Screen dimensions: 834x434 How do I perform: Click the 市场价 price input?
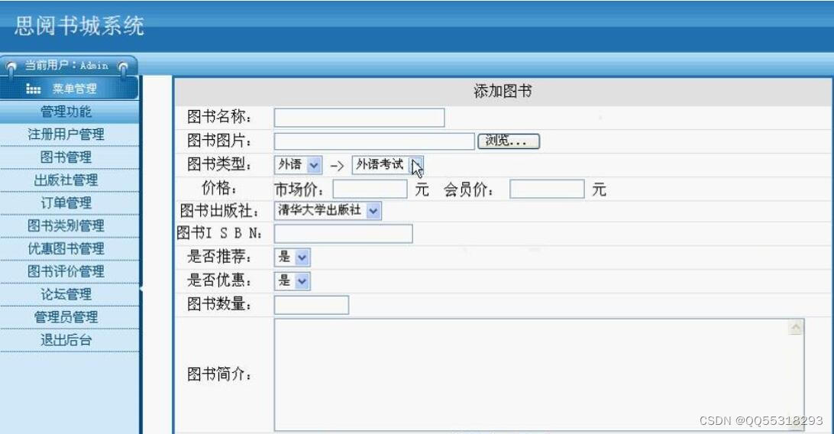click(370, 189)
